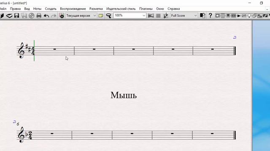Click the blue system break mark above first staff

(x=235, y=37)
